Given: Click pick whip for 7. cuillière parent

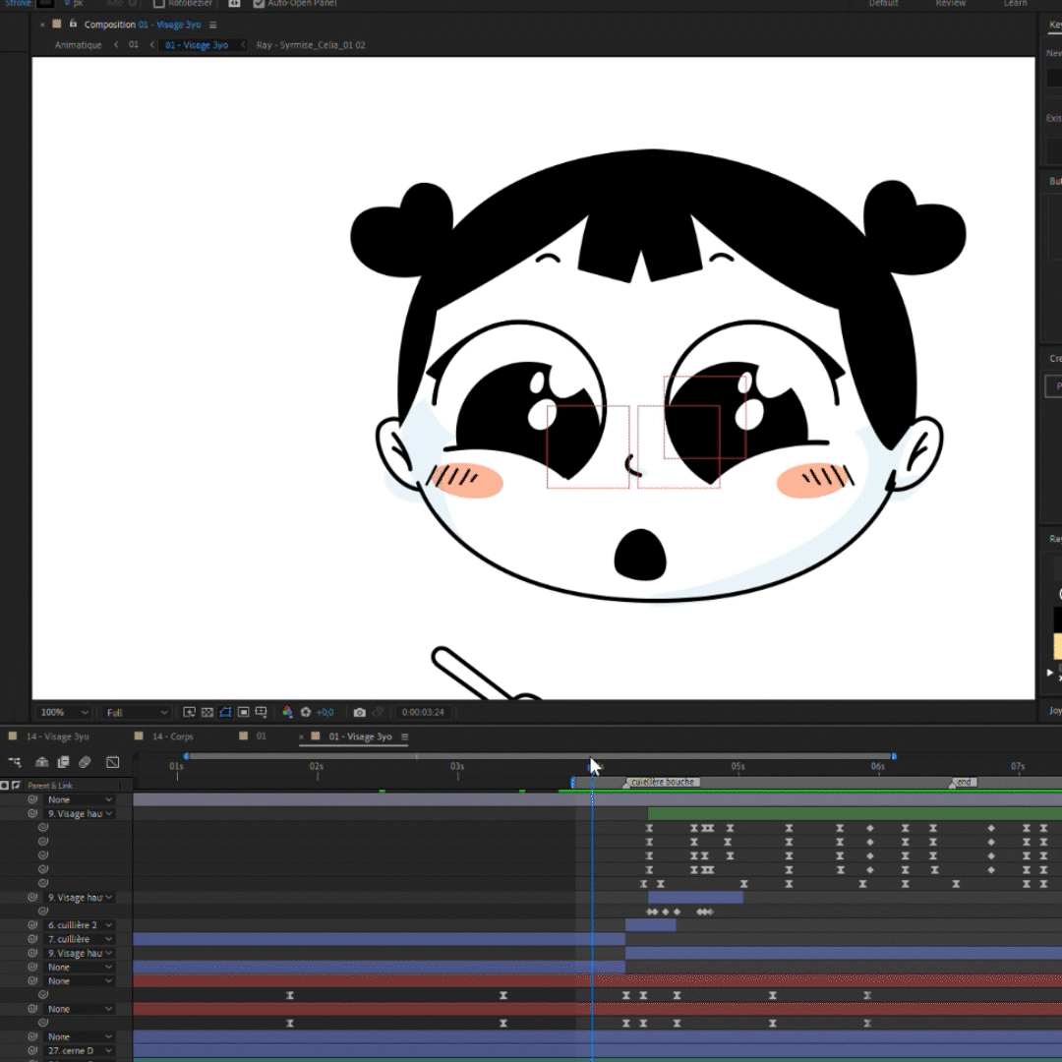Looking at the screenshot, I should tap(31, 939).
